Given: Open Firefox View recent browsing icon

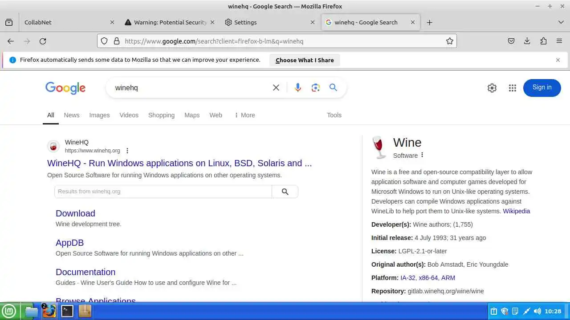Looking at the screenshot, I should [x=9, y=22].
